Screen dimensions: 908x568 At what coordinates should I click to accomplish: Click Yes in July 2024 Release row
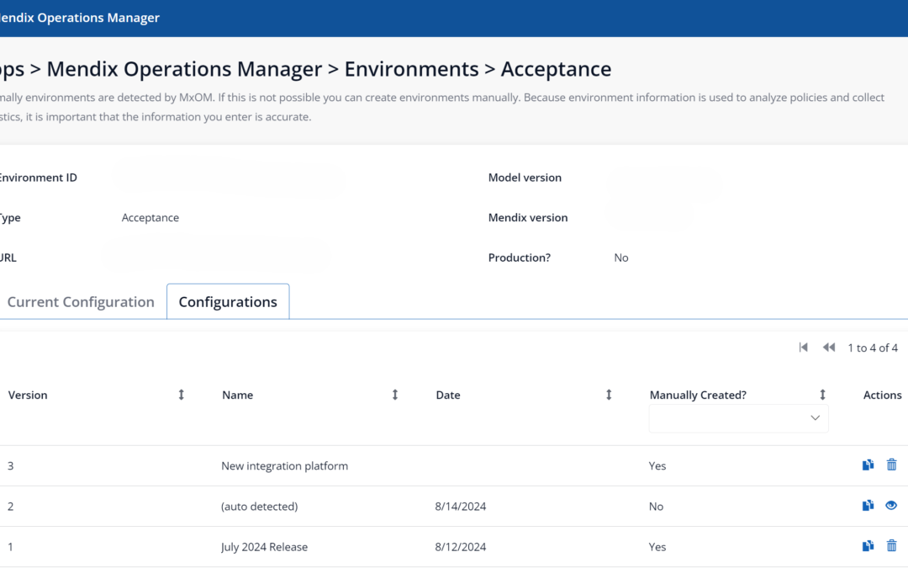click(657, 547)
